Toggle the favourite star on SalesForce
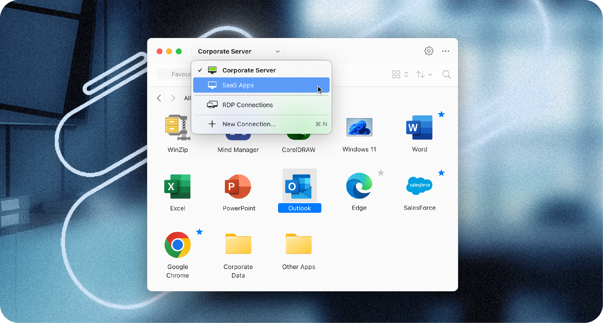 [441, 173]
